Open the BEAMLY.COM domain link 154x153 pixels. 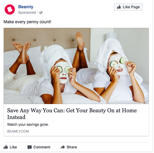[x=18, y=131]
